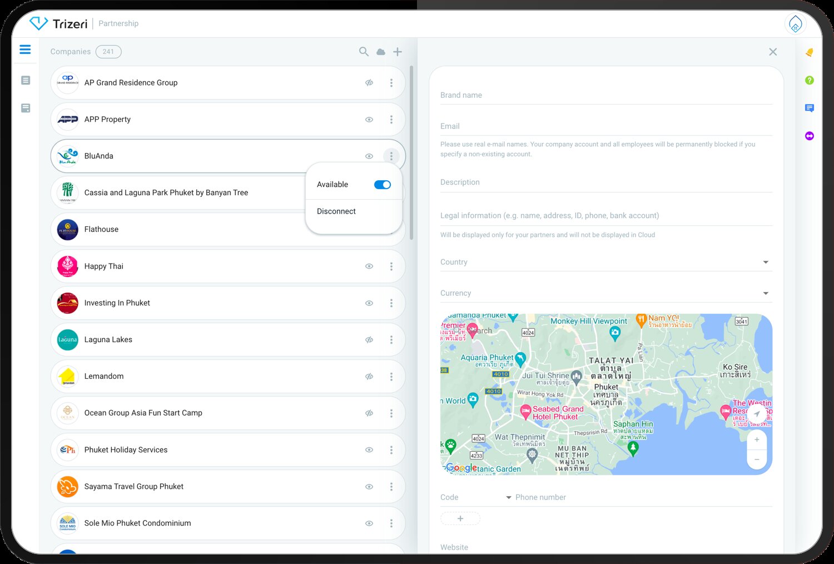The height and width of the screenshot is (564, 834).
Task: Zoom in on the map
Action: pyautogui.click(x=757, y=440)
